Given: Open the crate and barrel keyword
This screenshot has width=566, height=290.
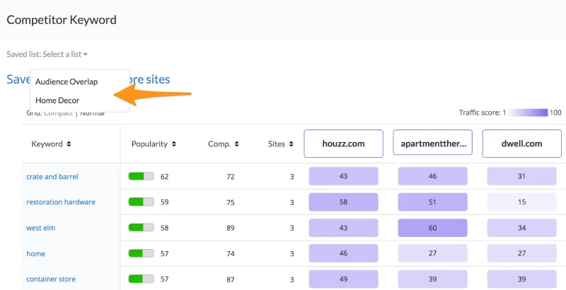Looking at the screenshot, I should tap(52, 177).
